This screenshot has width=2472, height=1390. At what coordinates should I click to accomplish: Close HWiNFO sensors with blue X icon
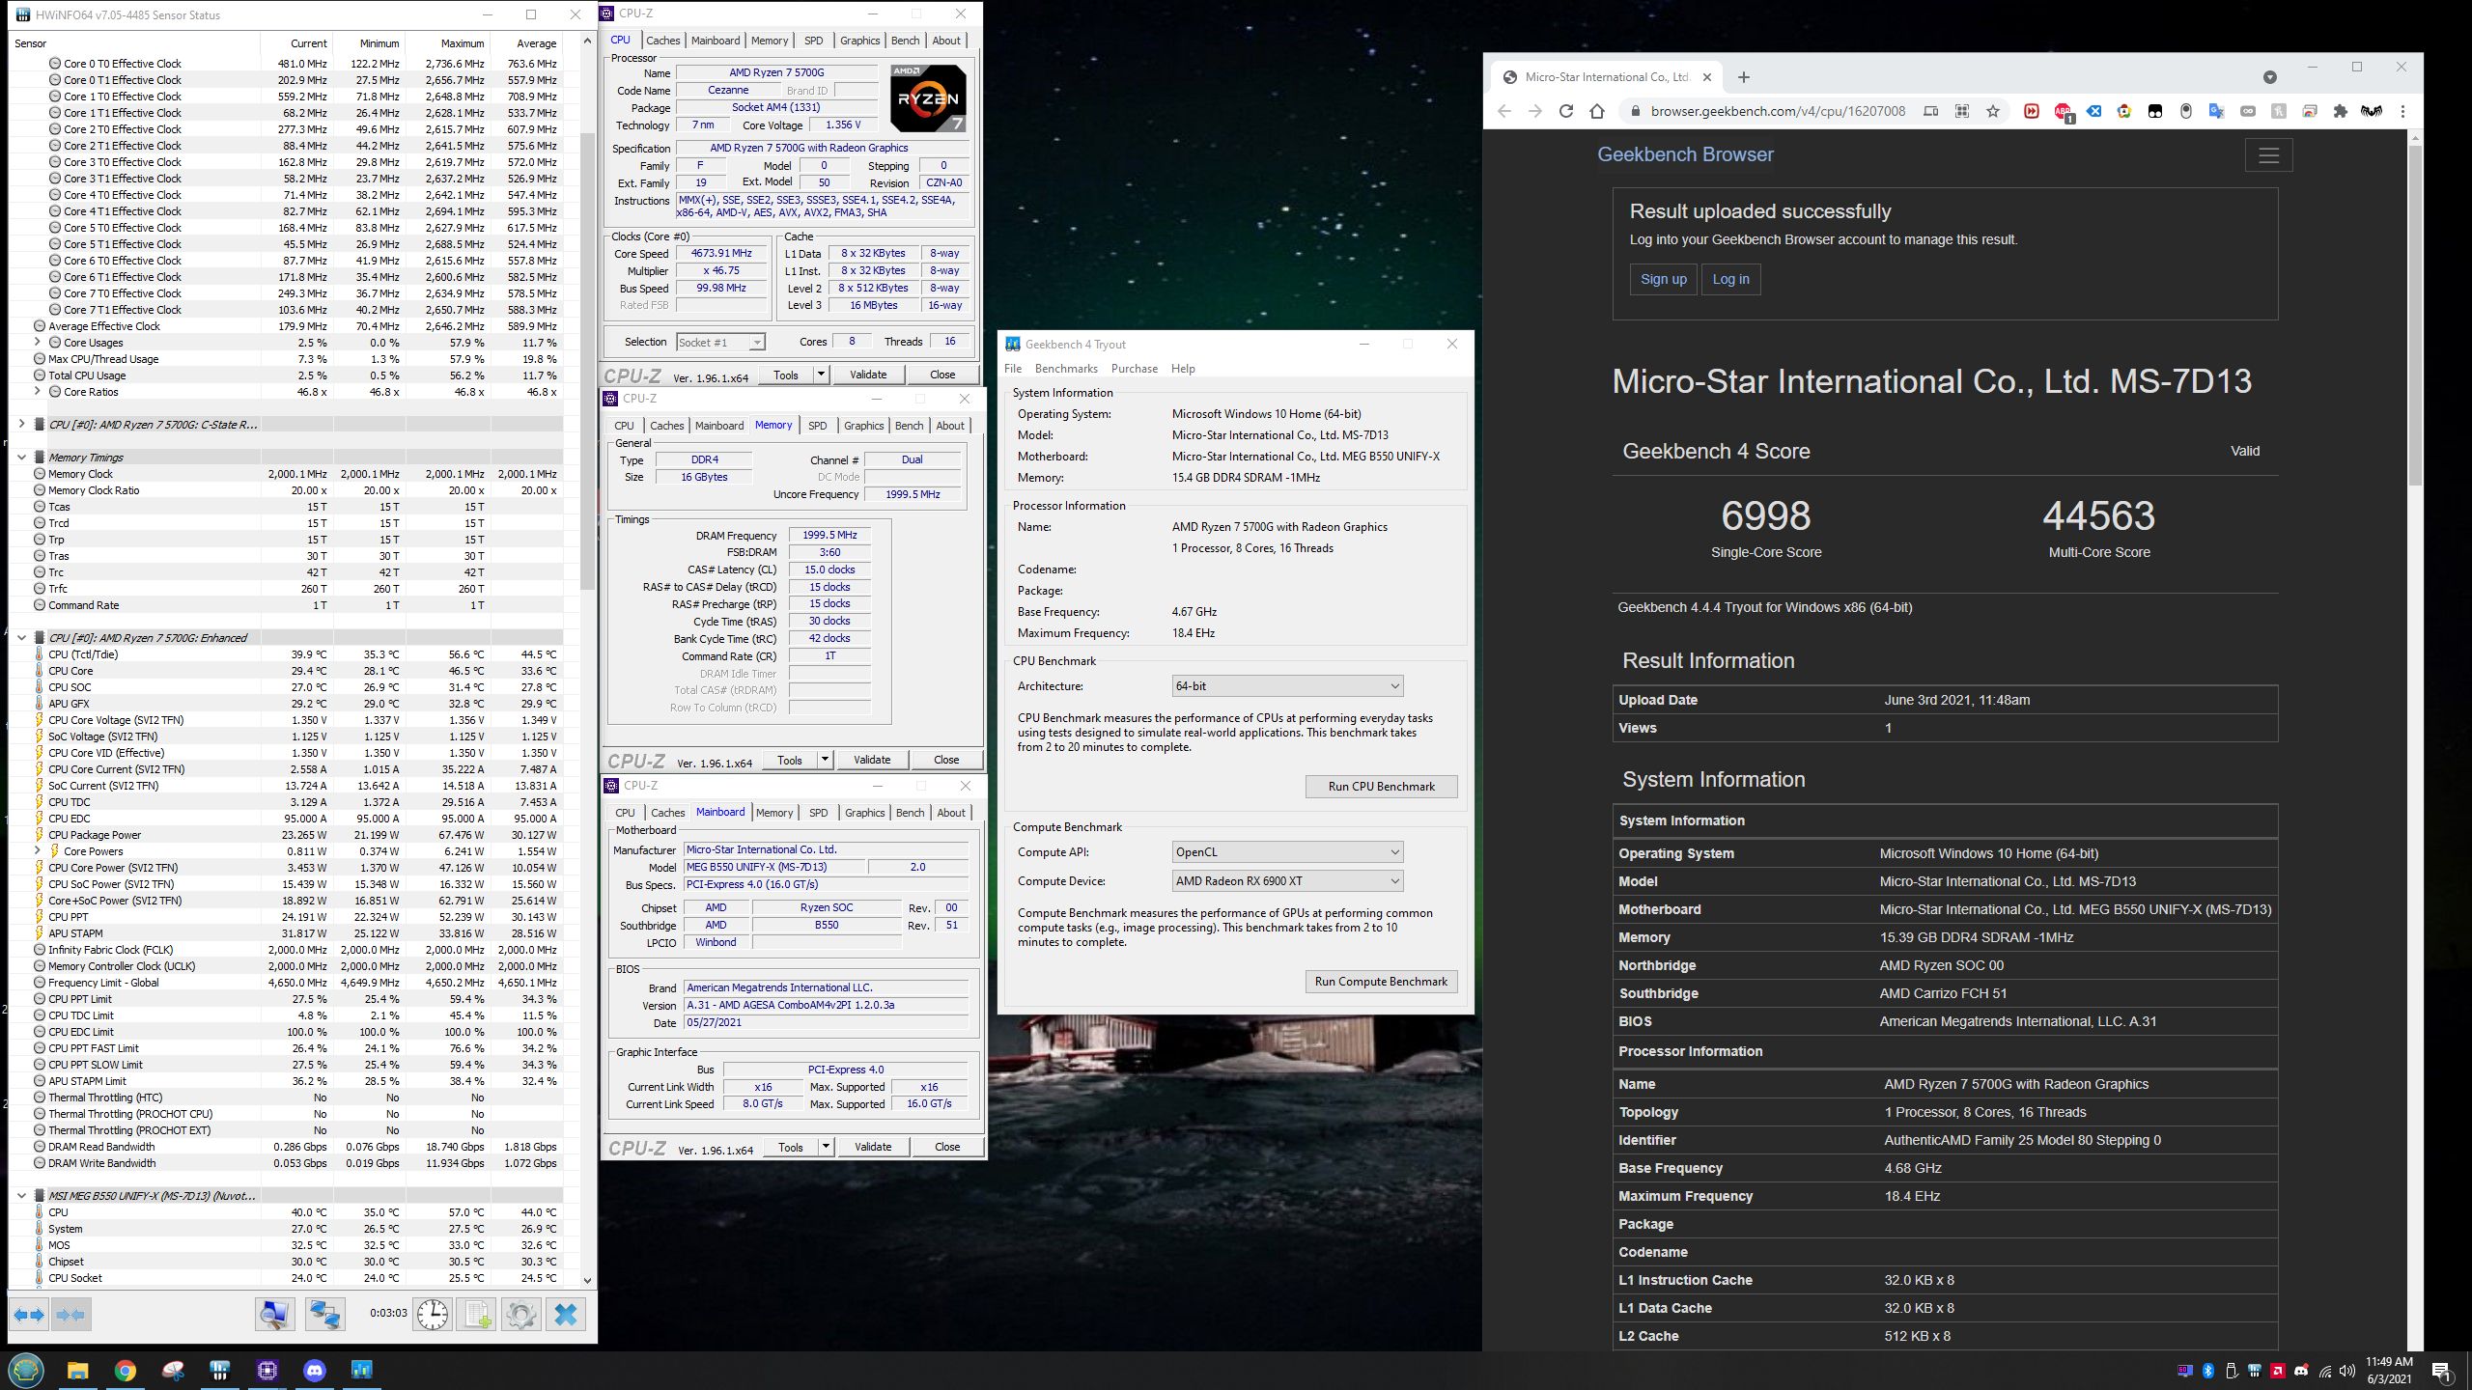click(566, 1315)
